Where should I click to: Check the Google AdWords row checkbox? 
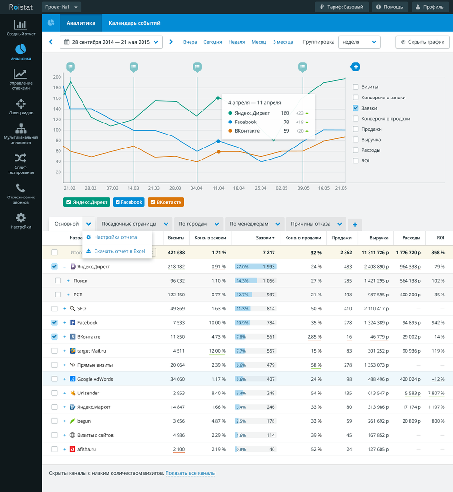54,379
